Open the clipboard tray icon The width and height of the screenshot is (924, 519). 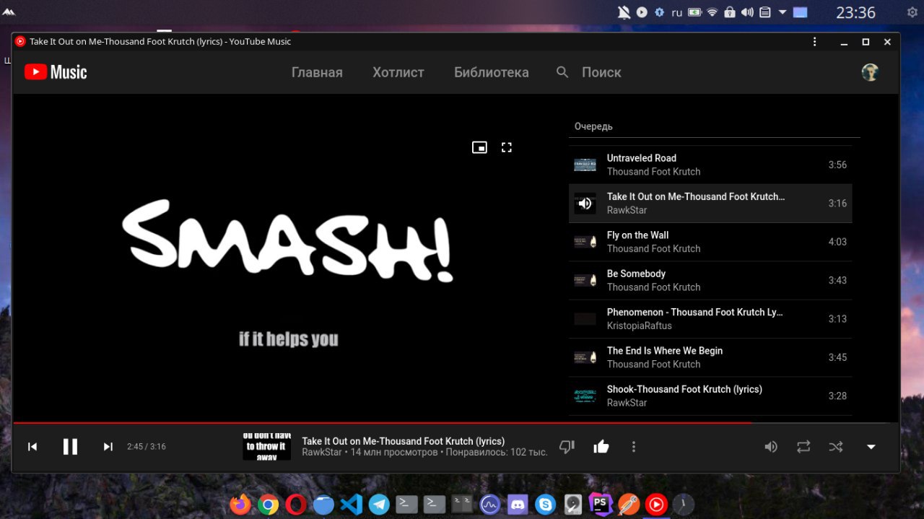click(x=765, y=12)
